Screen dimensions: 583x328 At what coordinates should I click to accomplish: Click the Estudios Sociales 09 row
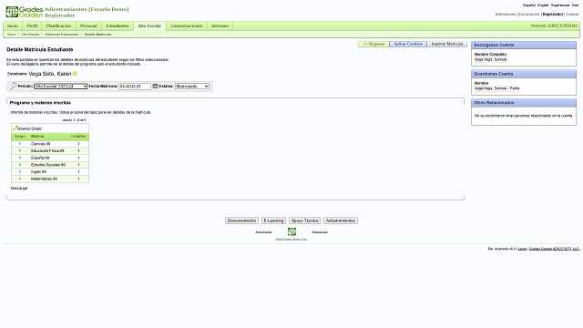pyautogui.click(x=50, y=165)
